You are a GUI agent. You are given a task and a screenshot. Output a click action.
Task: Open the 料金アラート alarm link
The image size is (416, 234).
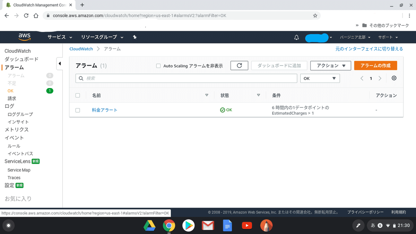point(105,110)
